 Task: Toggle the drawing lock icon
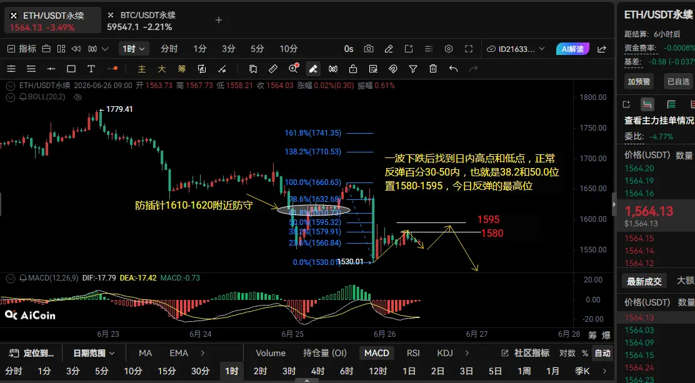(353, 69)
